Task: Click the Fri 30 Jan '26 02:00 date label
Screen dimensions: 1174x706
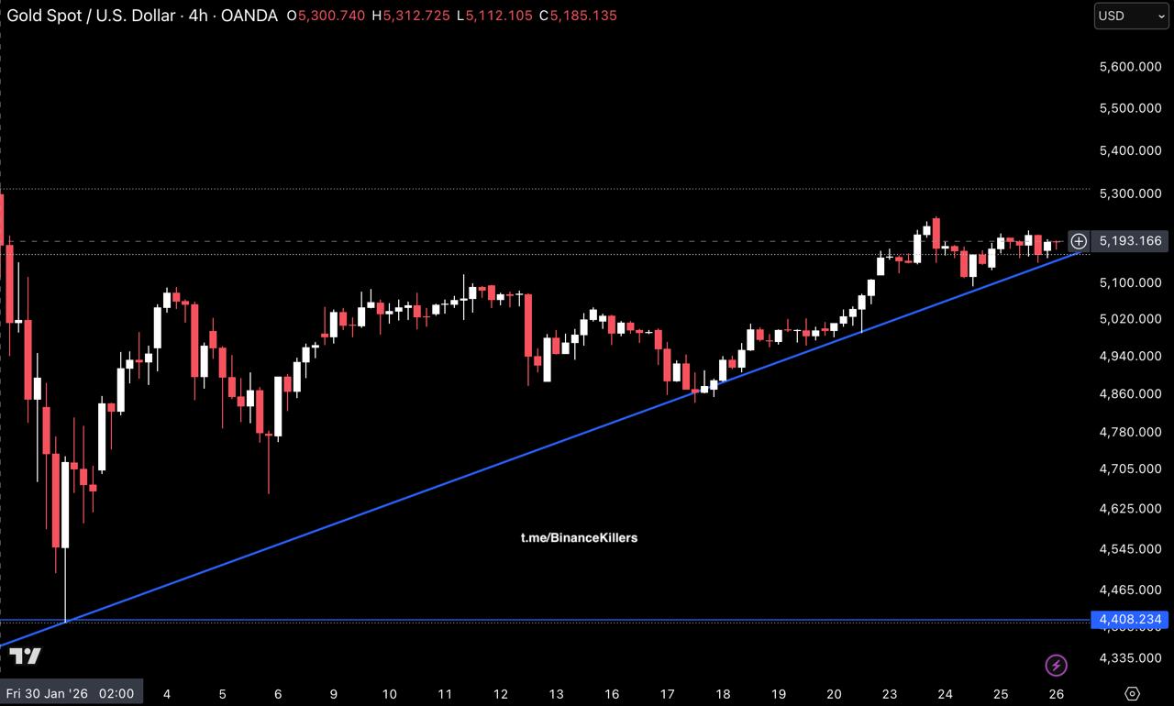Action: pos(72,693)
